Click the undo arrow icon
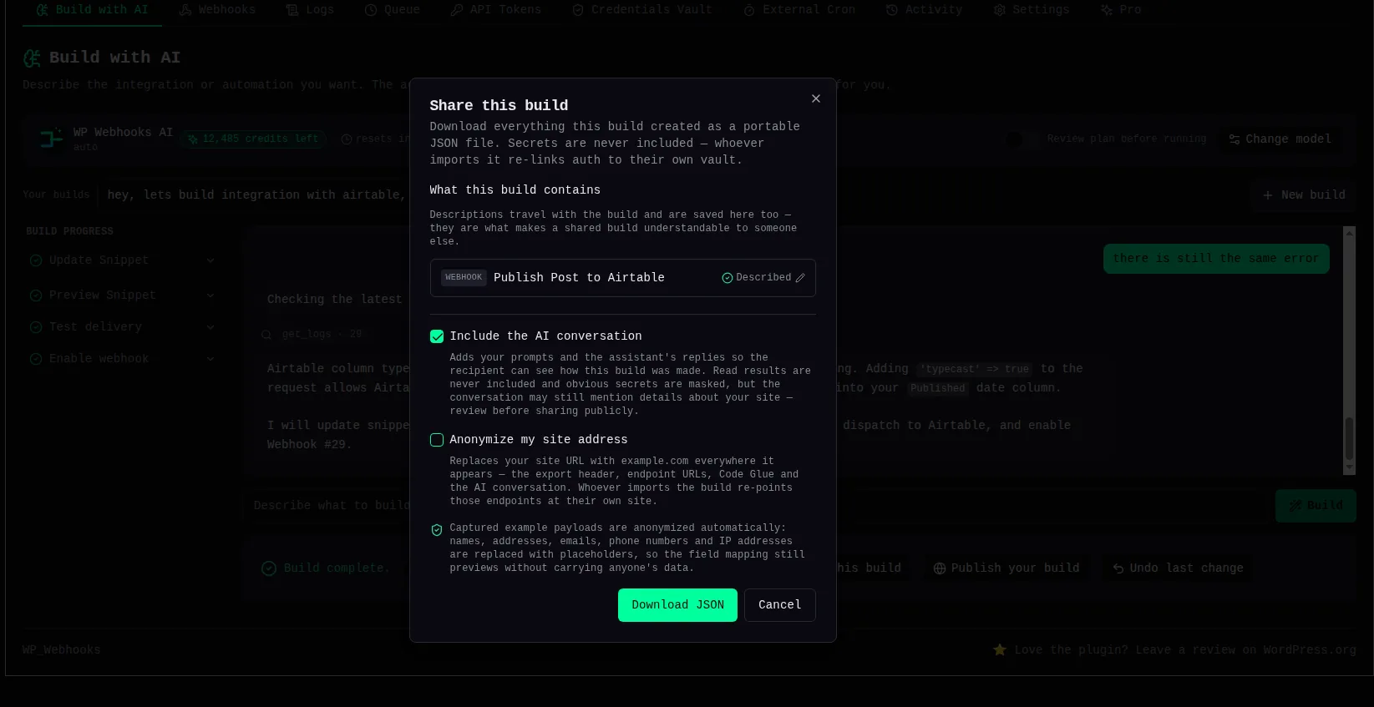The height and width of the screenshot is (707, 1374). pos(1118,568)
